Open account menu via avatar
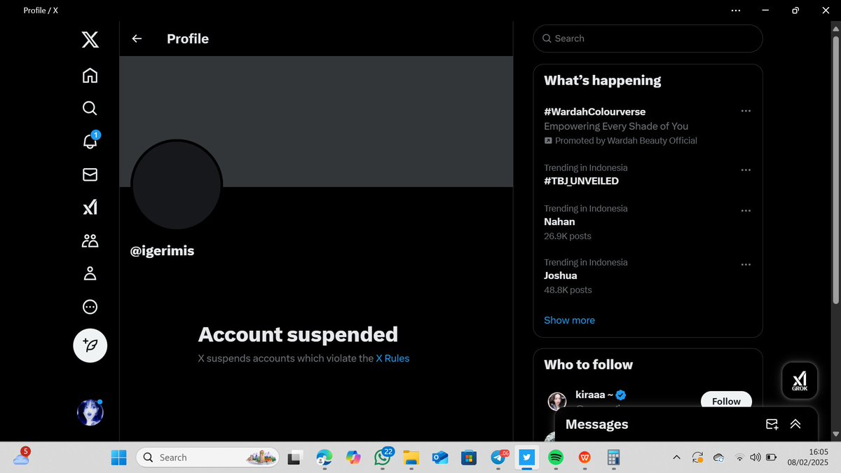The width and height of the screenshot is (841, 473). (90, 413)
